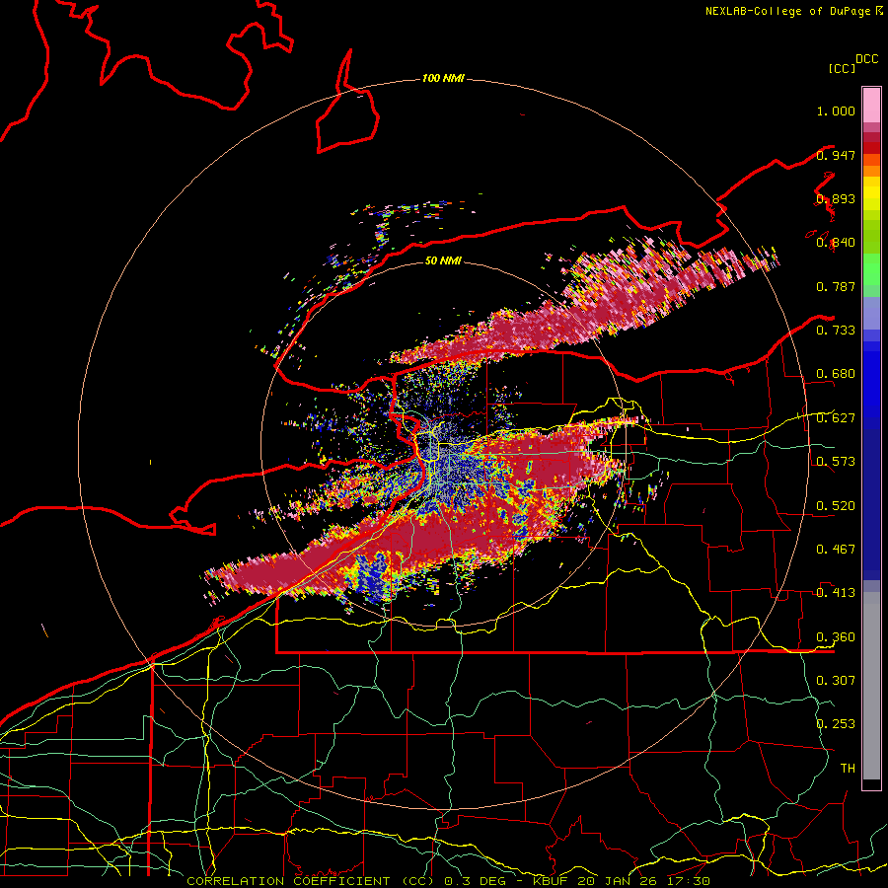The width and height of the screenshot is (888, 888).
Task: Click the 17:30 timestamp in the caption
Action: [689, 881]
